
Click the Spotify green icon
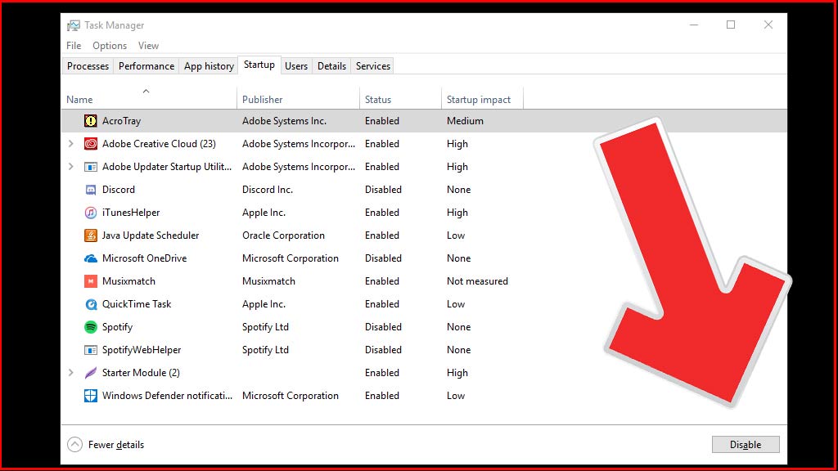pyautogui.click(x=90, y=326)
